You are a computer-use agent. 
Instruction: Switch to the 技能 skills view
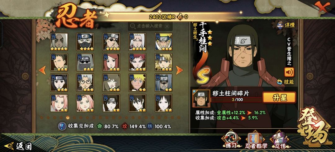[285, 82]
